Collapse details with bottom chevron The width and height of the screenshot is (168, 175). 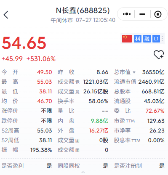pos(83,172)
